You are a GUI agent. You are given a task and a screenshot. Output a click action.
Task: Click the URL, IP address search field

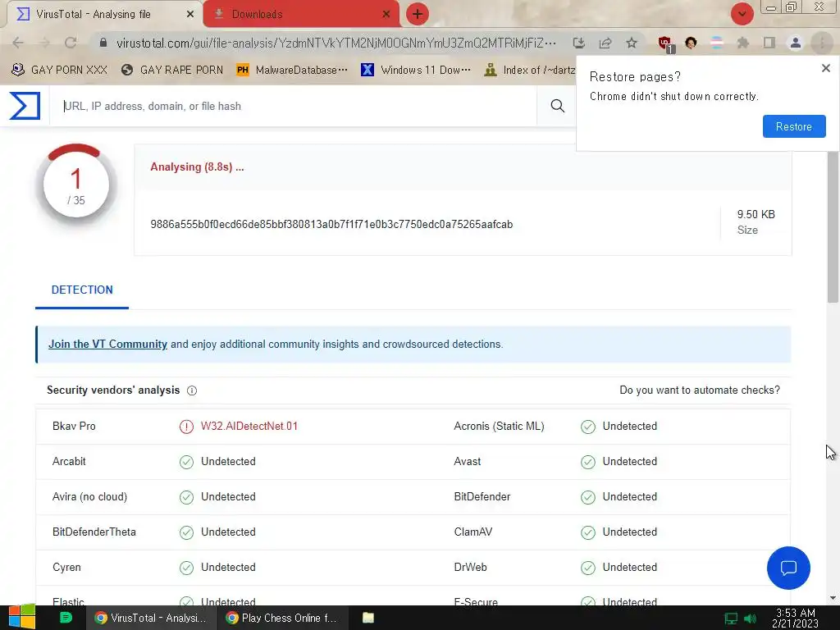293,106
